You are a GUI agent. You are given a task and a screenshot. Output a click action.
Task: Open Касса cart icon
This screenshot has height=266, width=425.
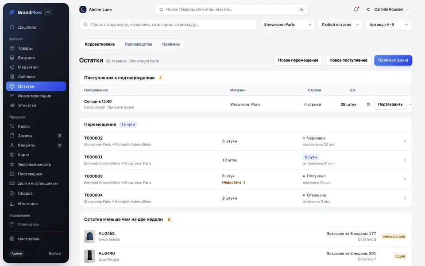(12, 126)
